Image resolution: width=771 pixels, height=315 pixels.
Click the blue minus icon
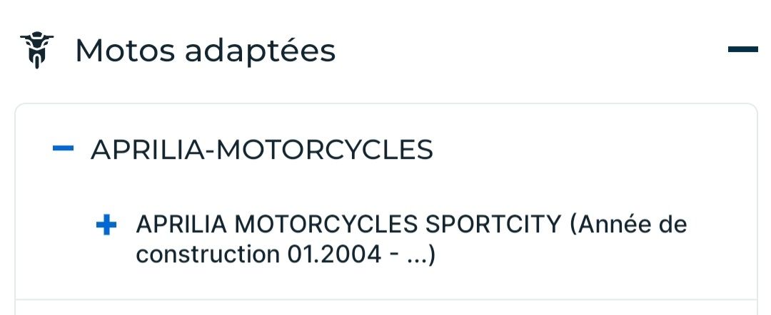(64, 149)
